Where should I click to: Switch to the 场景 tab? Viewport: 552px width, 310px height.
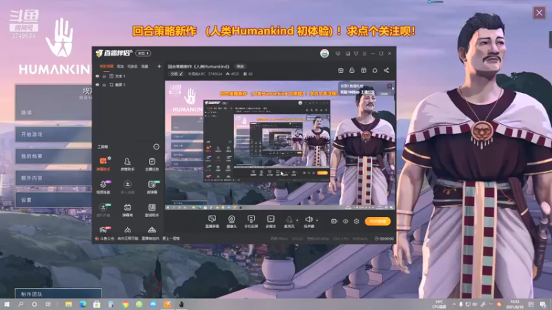[x=145, y=66]
